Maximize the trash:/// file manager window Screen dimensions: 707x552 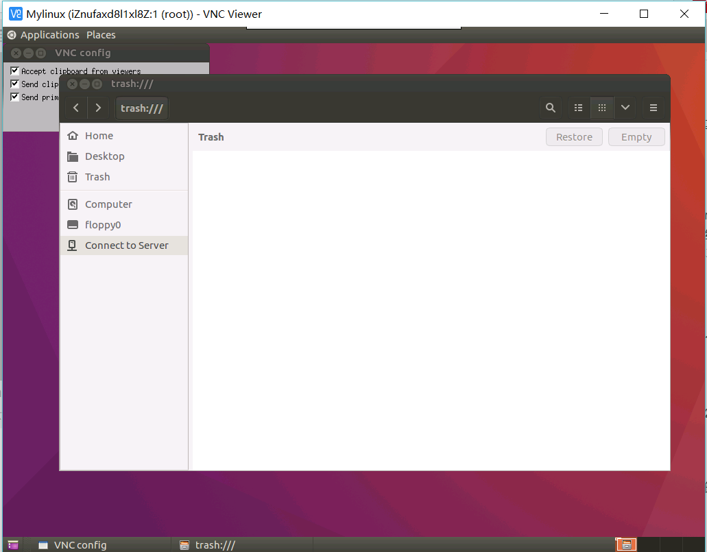click(x=97, y=84)
